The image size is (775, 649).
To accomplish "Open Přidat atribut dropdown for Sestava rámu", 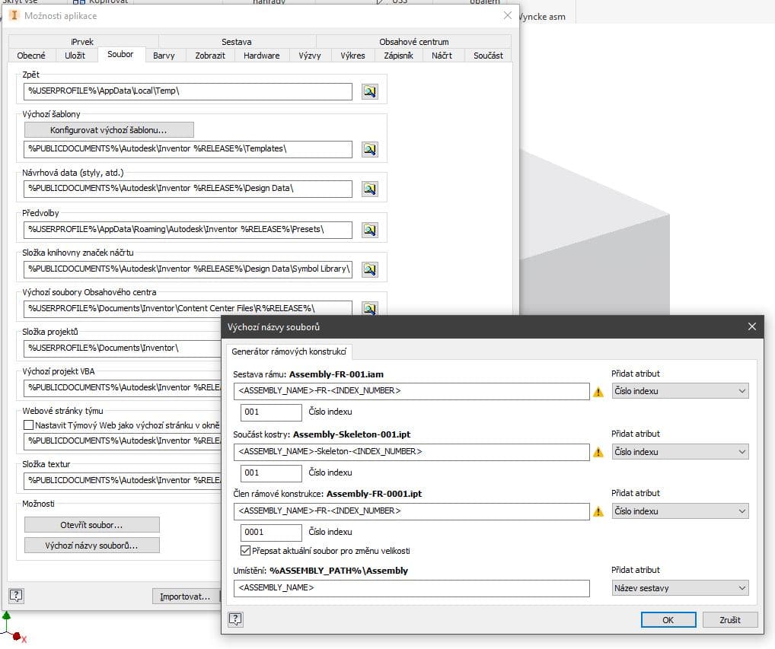I will pos(680,391).
